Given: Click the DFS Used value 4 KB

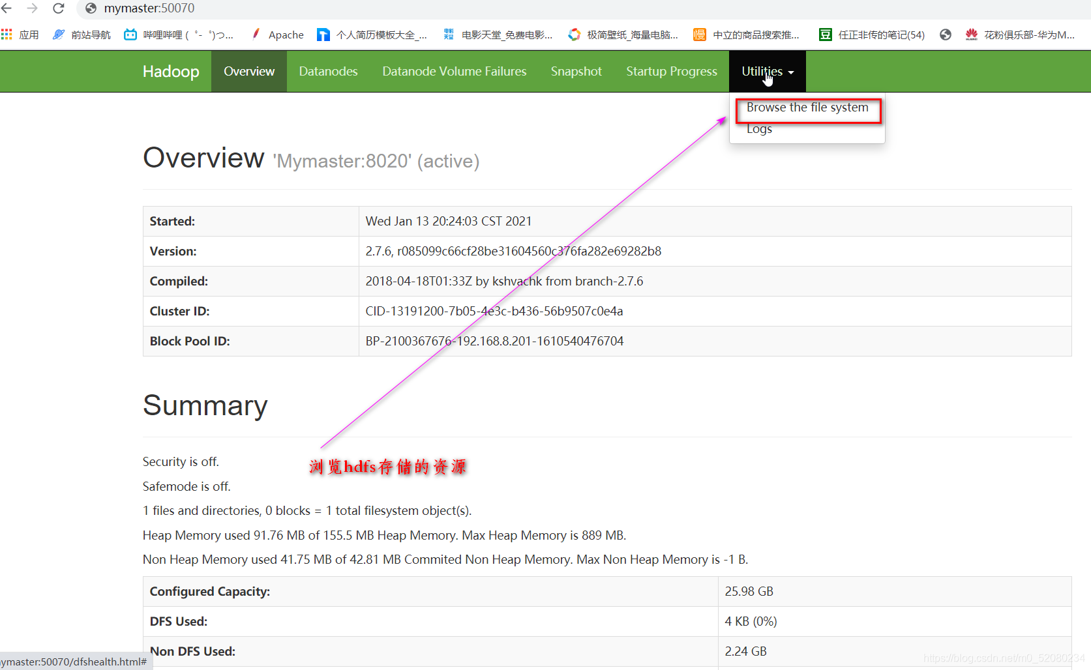Looking at the screenshot, I should [751, 621].
